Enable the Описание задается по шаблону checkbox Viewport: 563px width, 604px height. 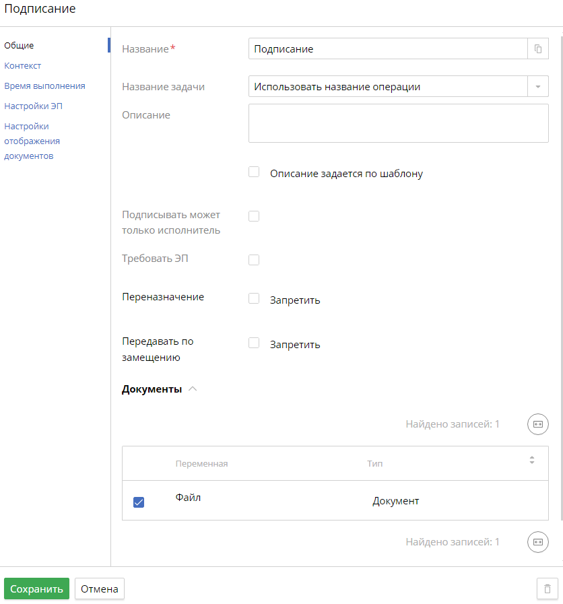[x=254, y=172]
